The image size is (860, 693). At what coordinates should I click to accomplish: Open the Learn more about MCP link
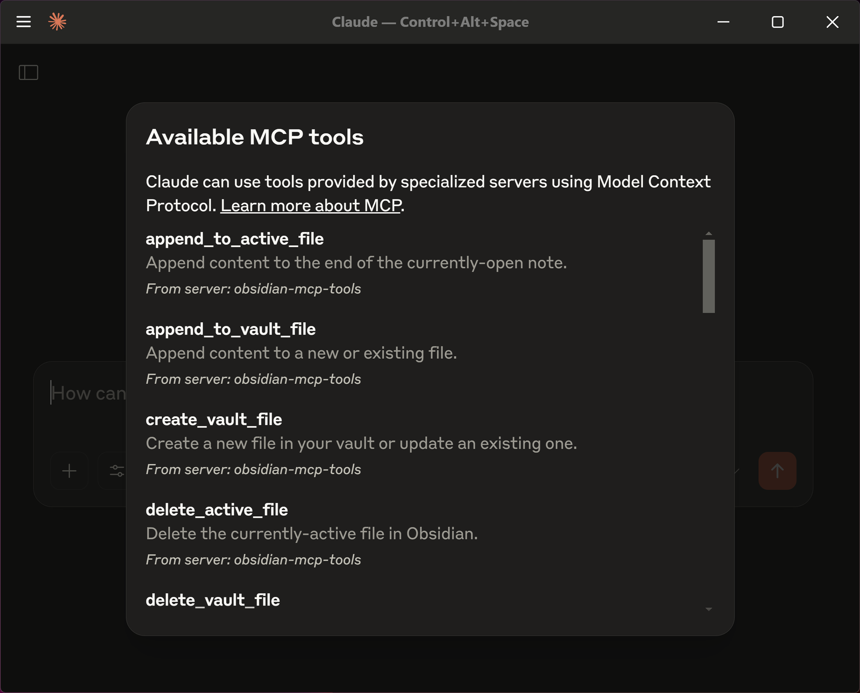[x=311, y=206]
